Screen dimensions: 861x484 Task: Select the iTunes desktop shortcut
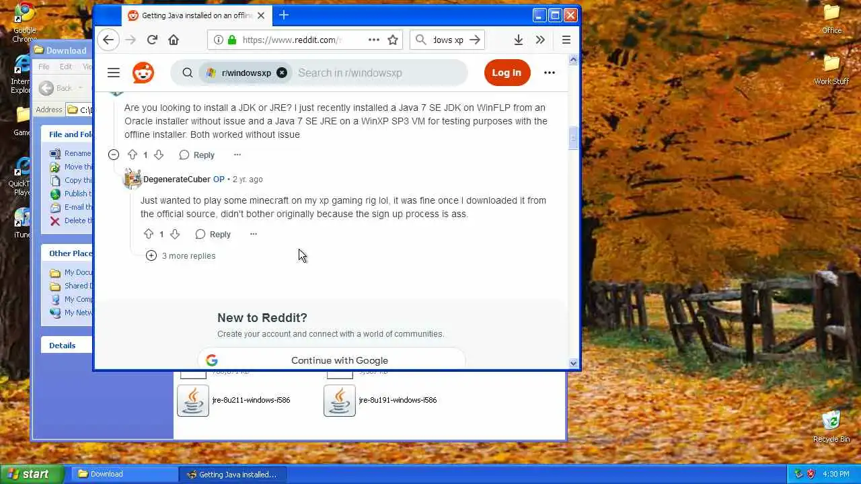(x=22, y=223)
